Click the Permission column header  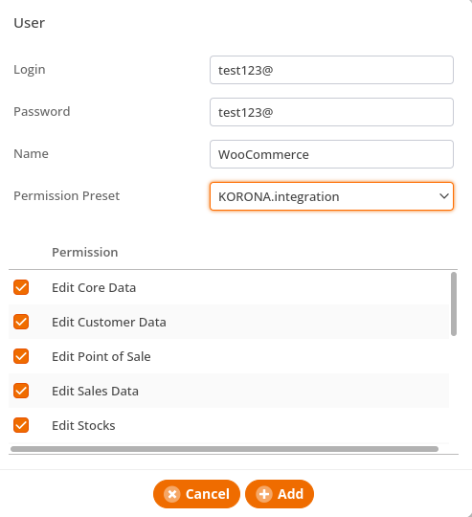85,252
